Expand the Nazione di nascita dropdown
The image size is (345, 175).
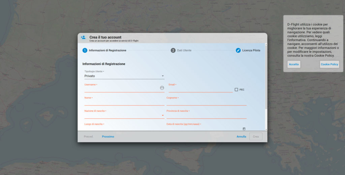click(124, 115)
